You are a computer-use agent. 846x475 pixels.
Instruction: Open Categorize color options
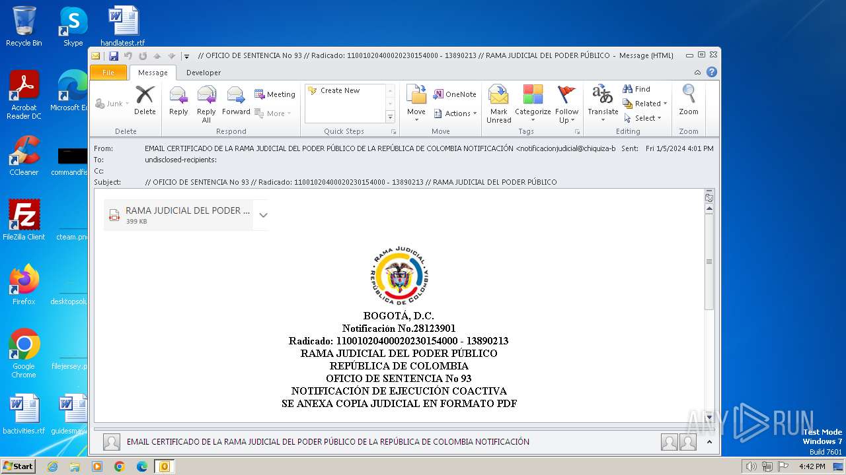(533, 104)
